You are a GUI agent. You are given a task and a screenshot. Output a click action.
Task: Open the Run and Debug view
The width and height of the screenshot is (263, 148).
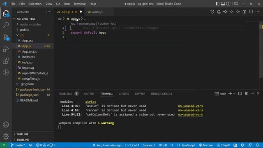pos(6,49)
